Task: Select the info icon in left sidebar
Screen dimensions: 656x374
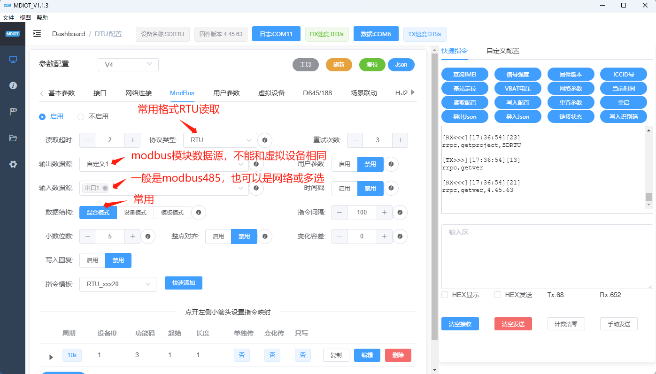Action: coord(12,85)
